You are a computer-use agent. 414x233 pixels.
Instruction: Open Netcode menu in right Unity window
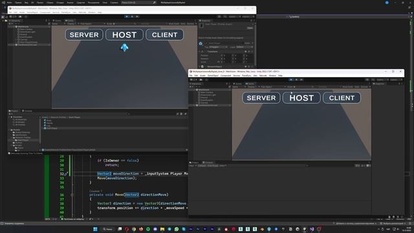pos(263,76)
